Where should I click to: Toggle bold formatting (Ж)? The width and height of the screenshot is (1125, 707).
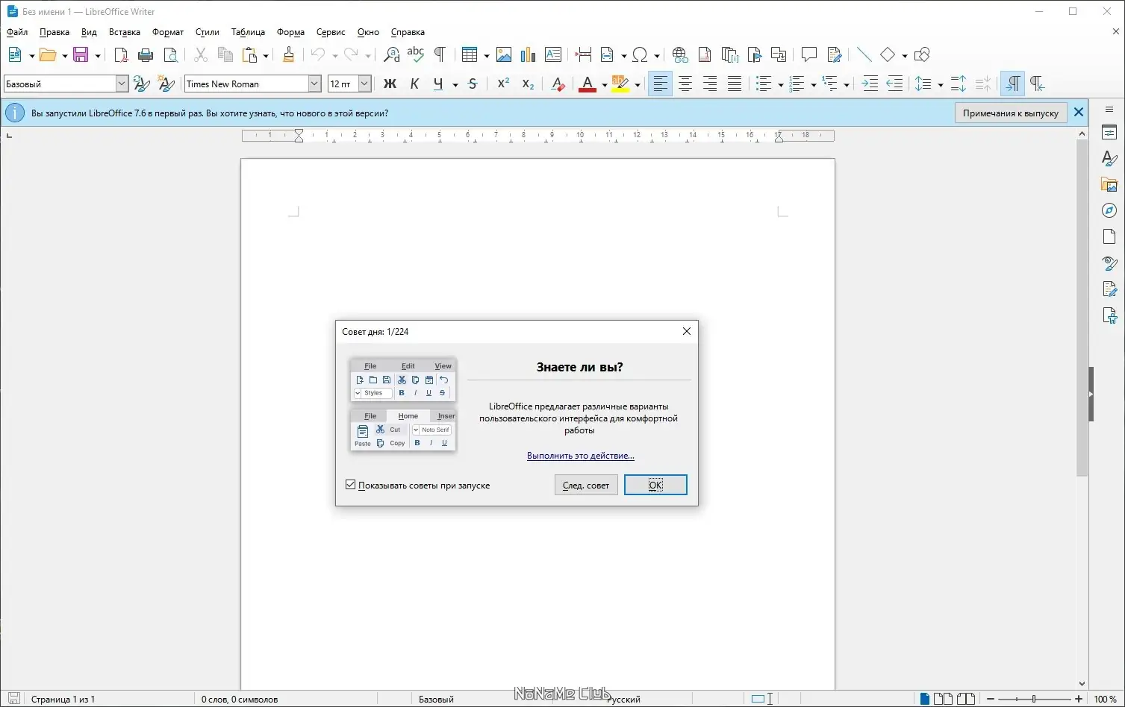click(x=390, y=84)
